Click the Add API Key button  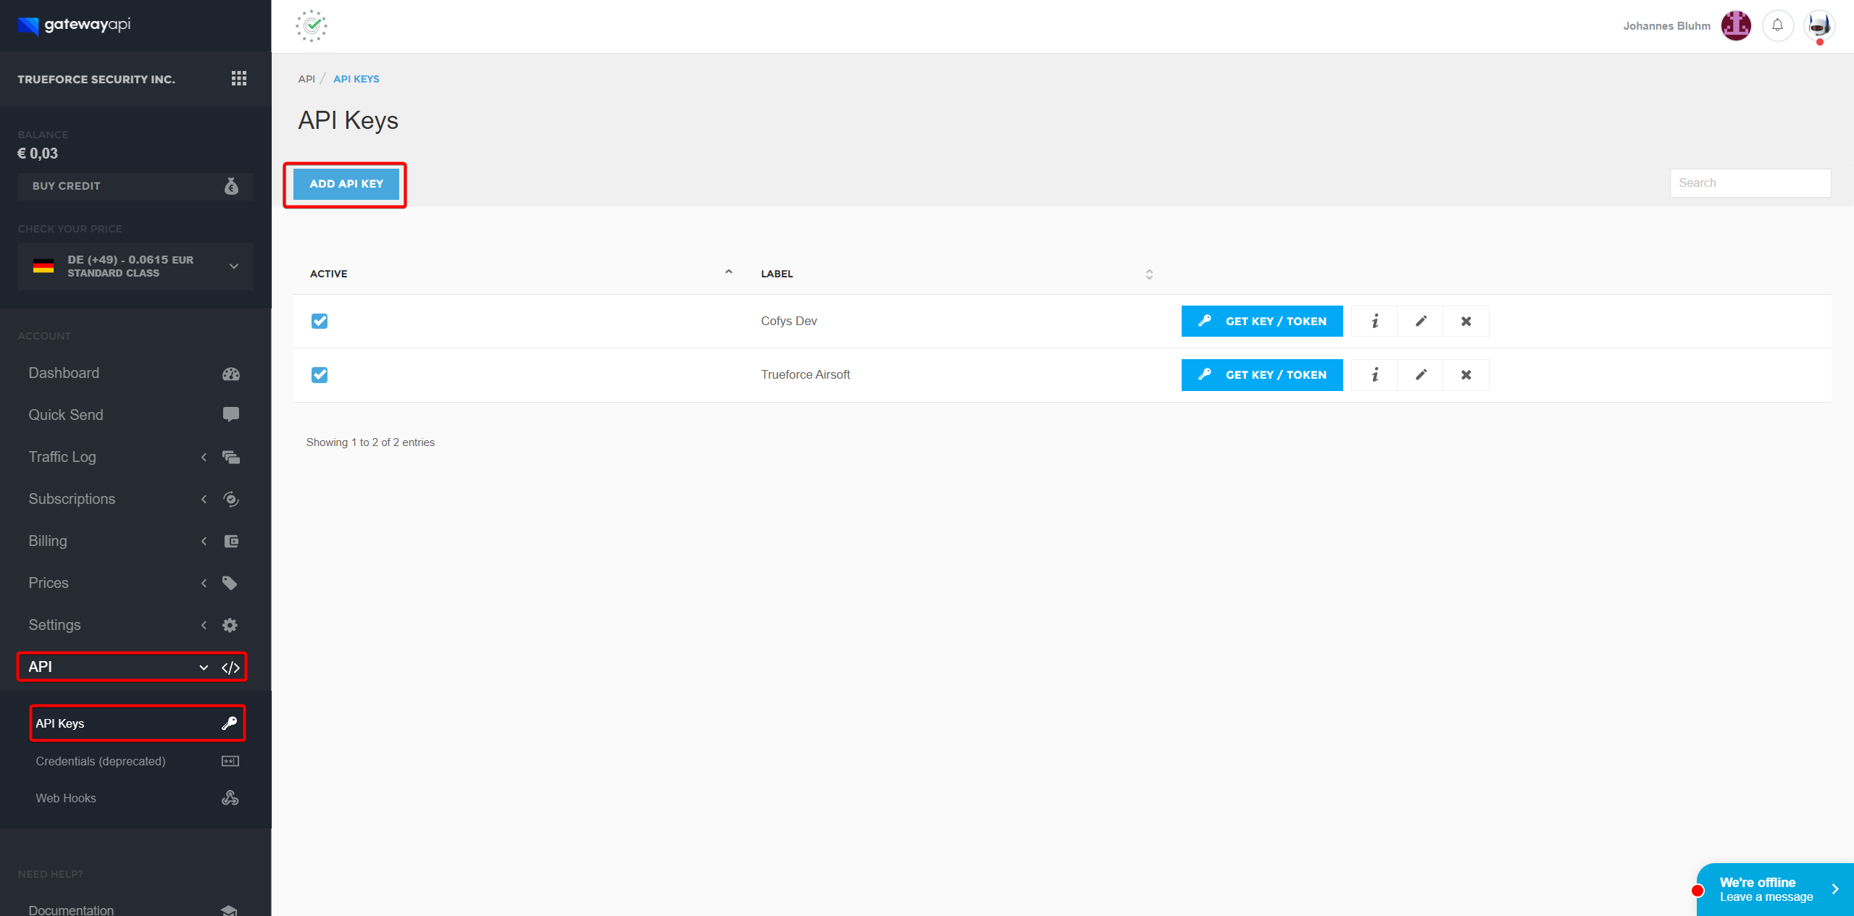pyautogui.click(x=346, y=184)
